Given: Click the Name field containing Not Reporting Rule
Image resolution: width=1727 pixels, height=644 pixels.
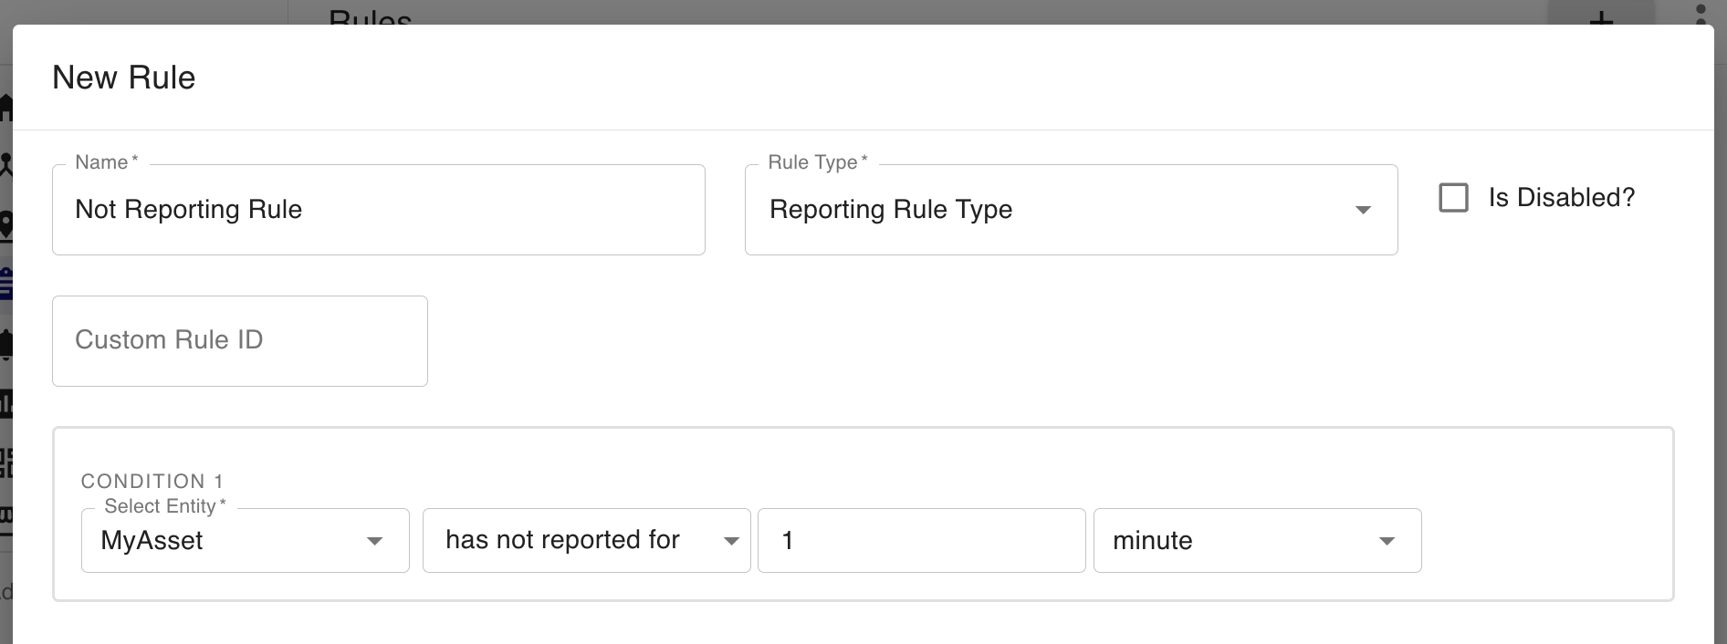Looking at the screenshot, I should click(x=378, y=210).
